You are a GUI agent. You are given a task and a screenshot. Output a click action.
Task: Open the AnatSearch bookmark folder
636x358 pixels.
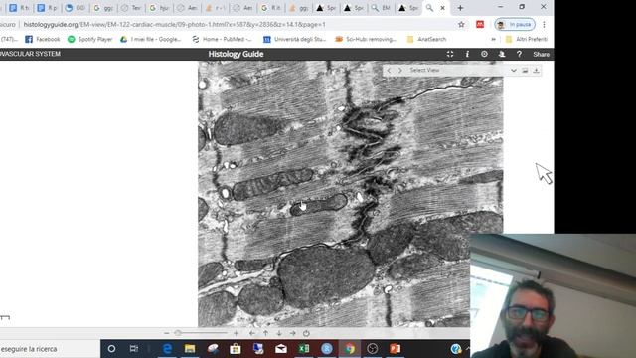pos(426,39)
